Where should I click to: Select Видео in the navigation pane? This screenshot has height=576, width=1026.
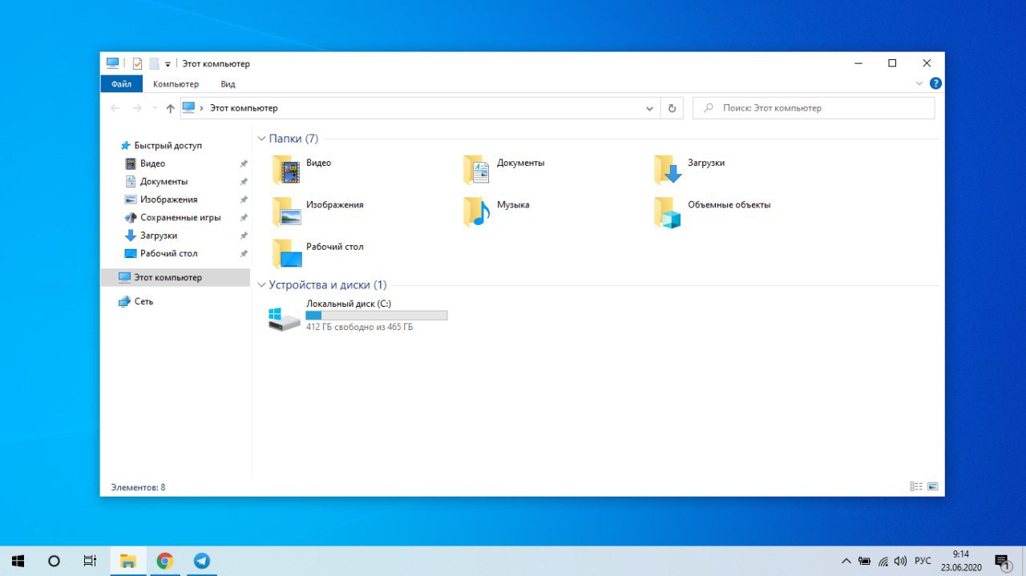point(152,163)
